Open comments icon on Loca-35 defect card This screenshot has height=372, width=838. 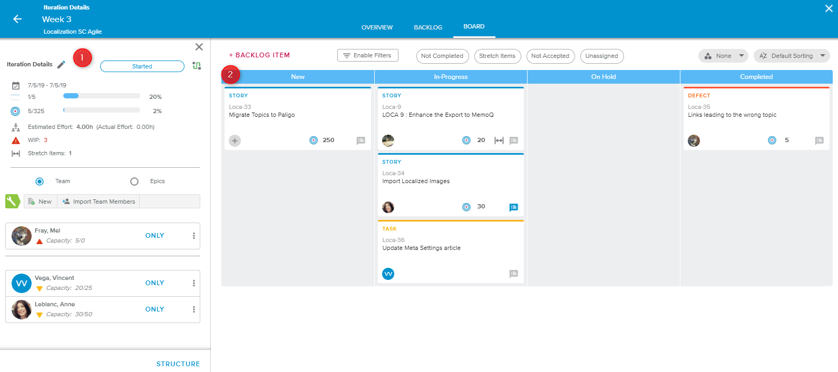pyautogui.click(x=818, y=140)
